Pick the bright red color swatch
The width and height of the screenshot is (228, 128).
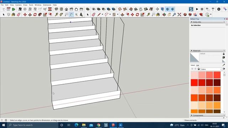tap(194, 82)
